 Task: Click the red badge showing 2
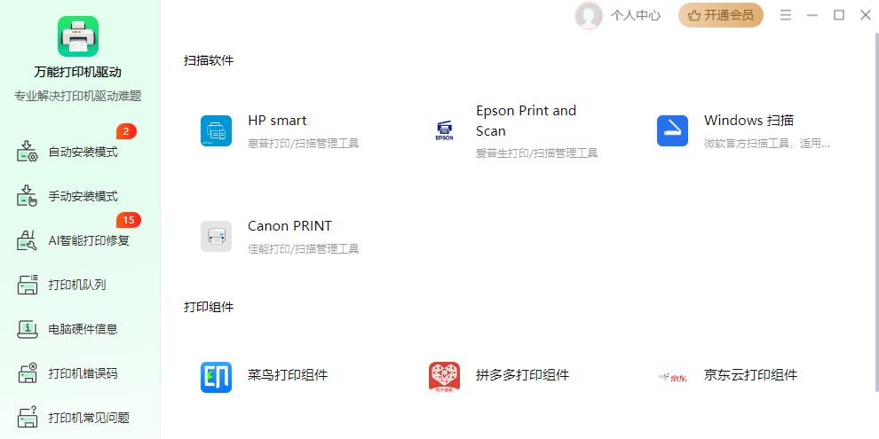coord(126,131)
